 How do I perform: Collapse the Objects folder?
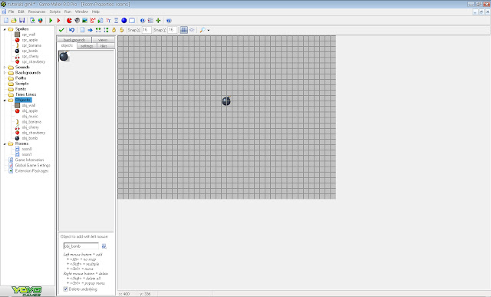[x=5, y=100]
